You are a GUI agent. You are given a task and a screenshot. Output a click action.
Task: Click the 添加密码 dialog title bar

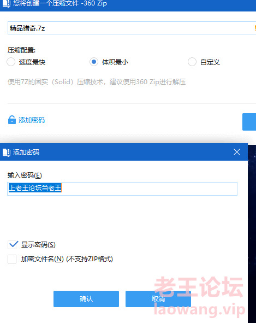124,152
